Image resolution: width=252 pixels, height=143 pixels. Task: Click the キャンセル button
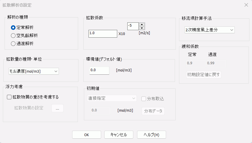(119, 135)
